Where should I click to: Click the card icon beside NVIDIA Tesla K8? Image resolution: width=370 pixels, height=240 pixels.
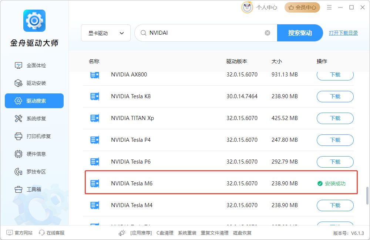point(95,97)
